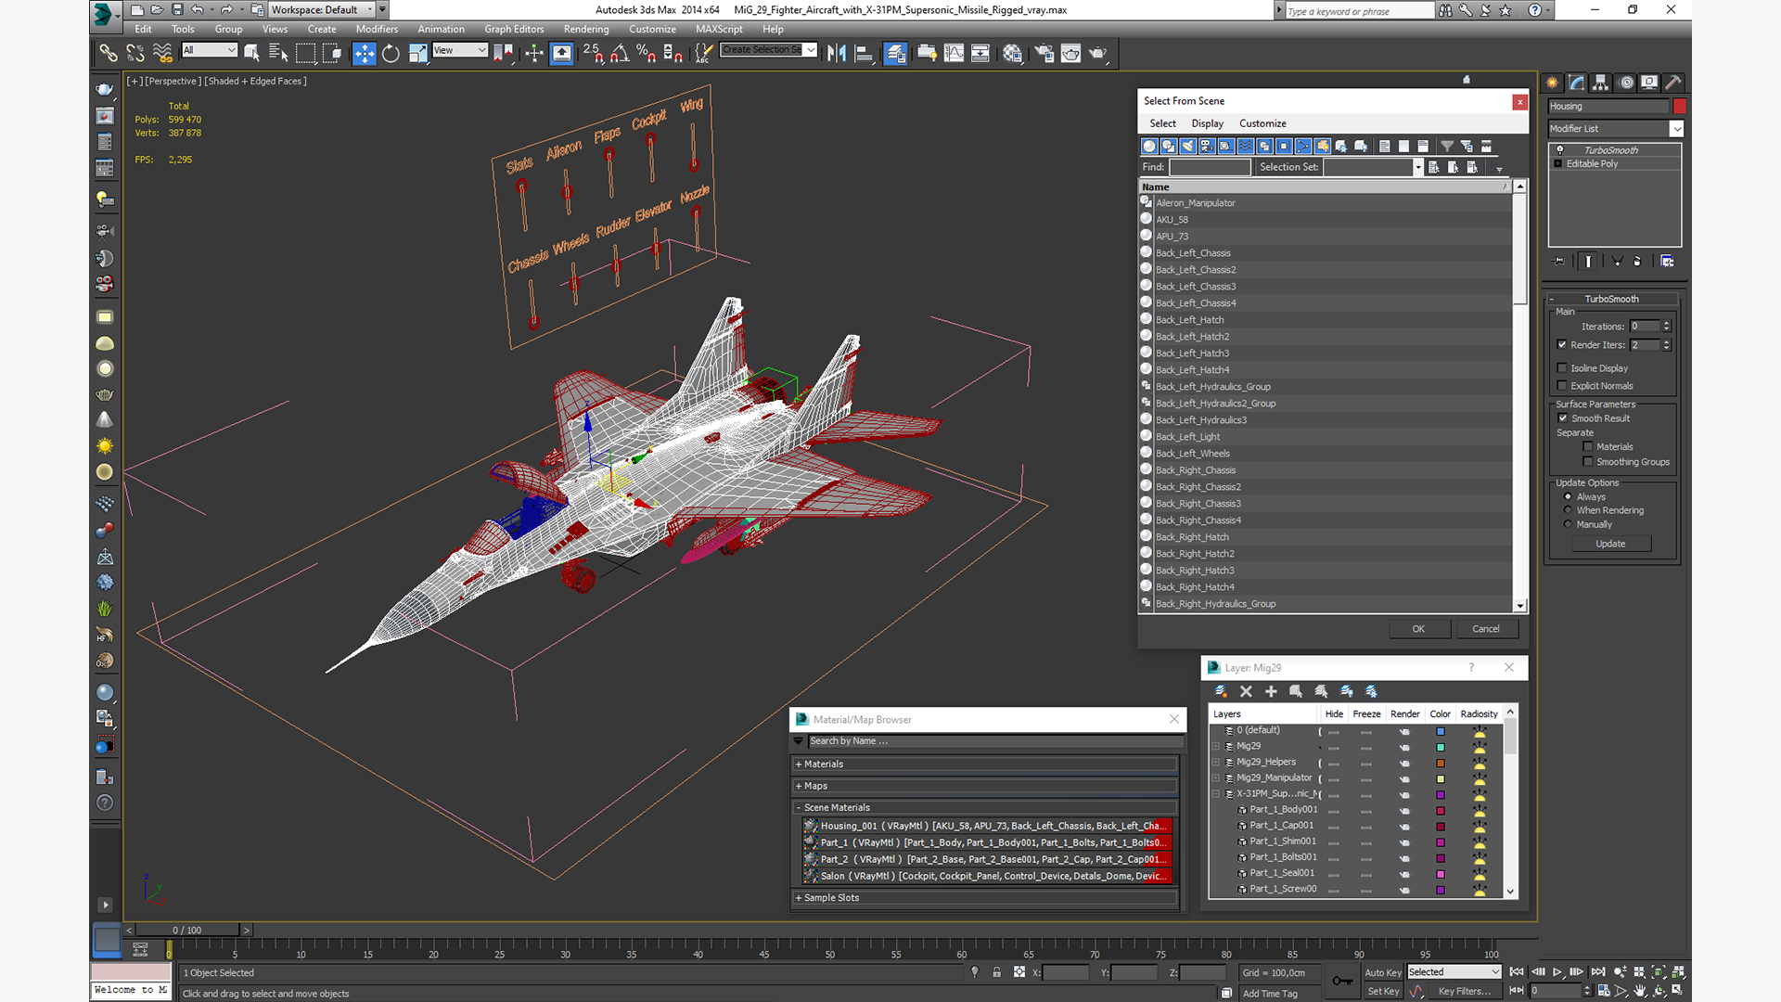Open Display menu in Select From Scene
Image resolution: width=1781 pixels, height=1002 pixels.
coord(1207,123)
